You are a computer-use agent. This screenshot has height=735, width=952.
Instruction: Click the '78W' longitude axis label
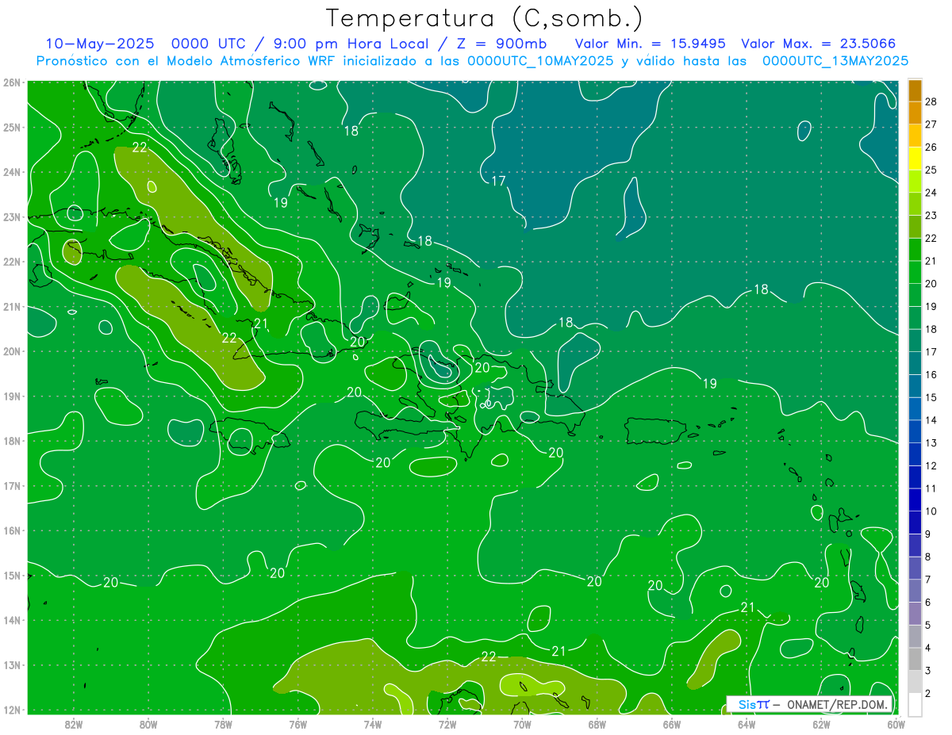pos(223,724)
